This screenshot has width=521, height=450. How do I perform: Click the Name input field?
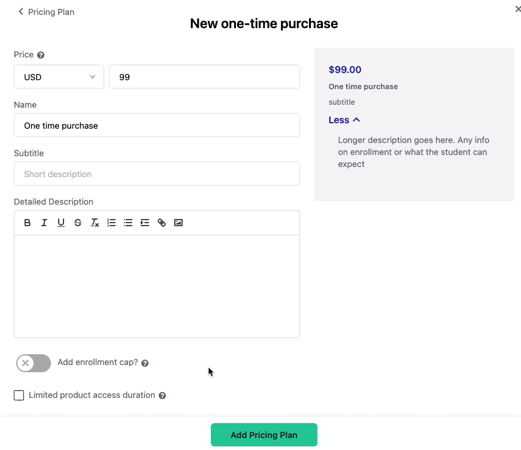click(156, 126)
